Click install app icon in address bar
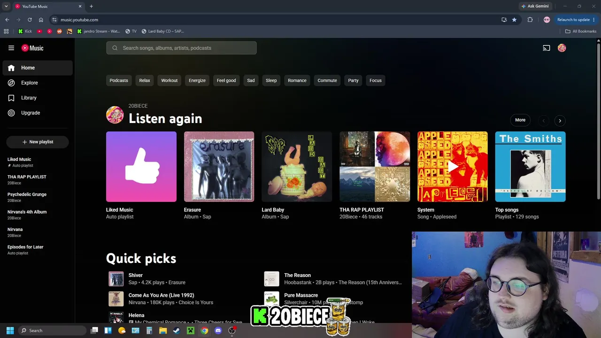601x338 pixels. [504, 20]
